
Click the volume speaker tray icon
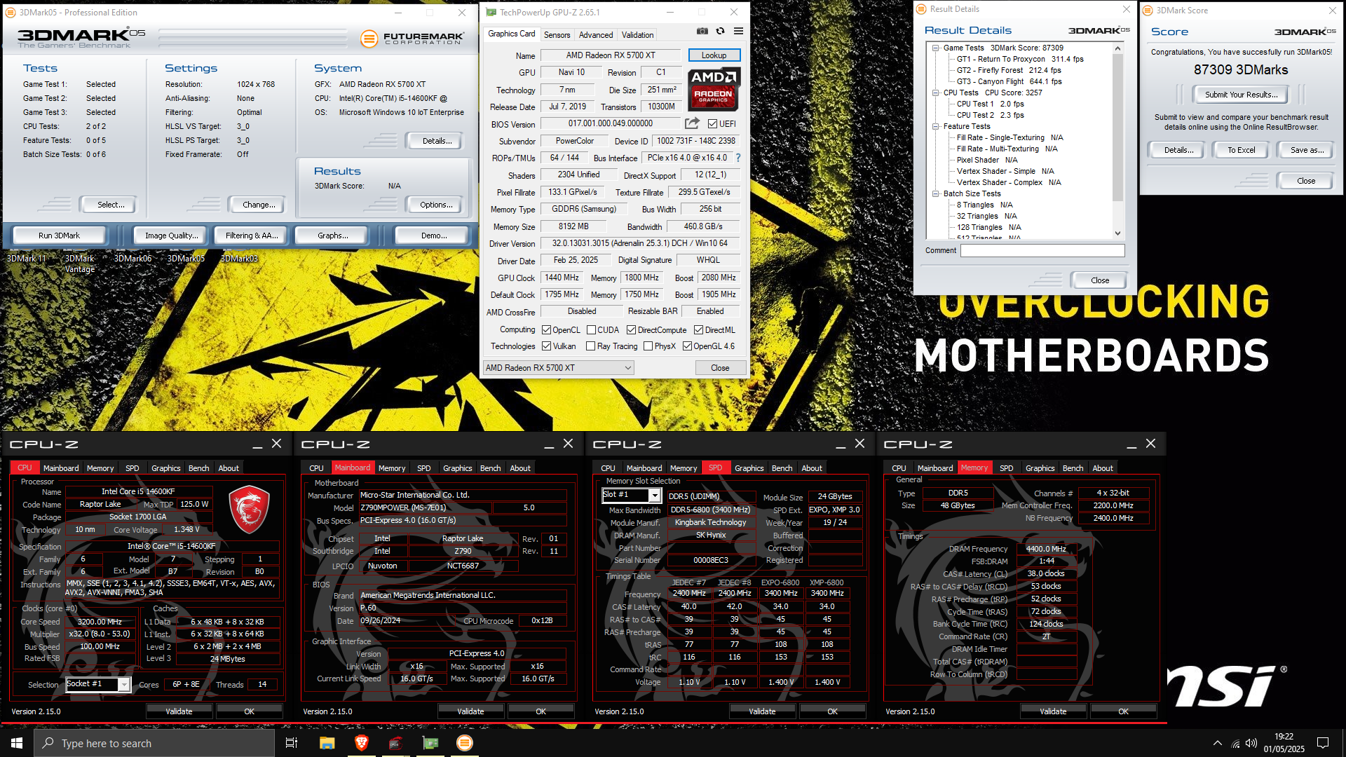(1251, 743)
